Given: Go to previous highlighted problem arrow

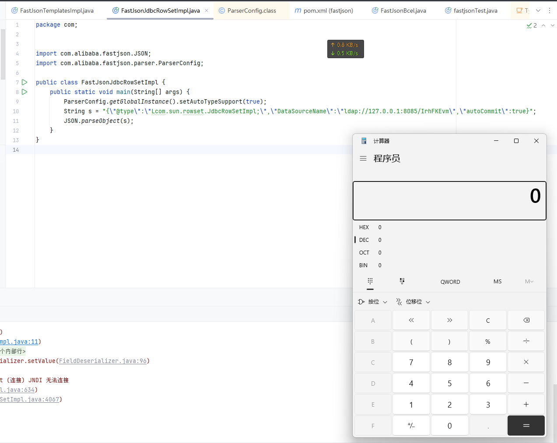Looking at the screenshot, I should (x=543, y=25).
